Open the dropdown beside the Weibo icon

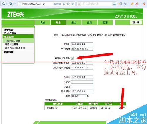[140, 4]
